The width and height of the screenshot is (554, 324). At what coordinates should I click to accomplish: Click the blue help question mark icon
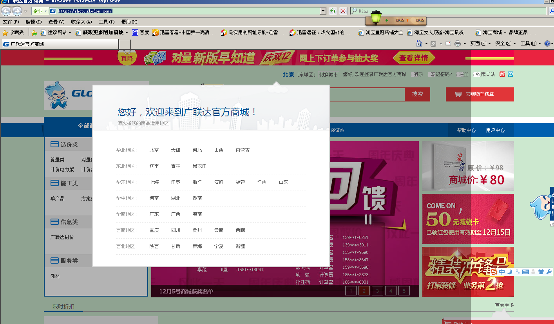coord(548,43)
